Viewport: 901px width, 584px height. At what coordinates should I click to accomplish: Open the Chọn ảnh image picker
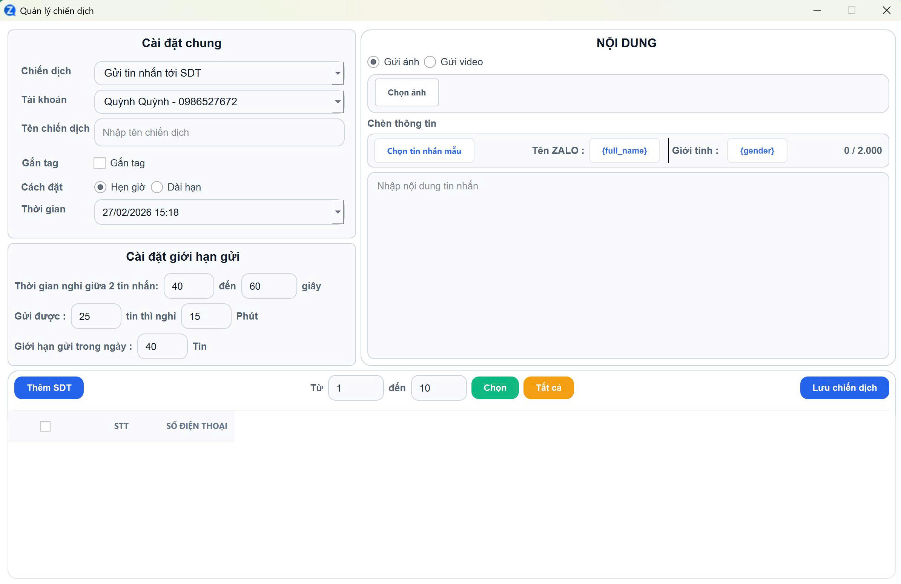click(407, 92)
